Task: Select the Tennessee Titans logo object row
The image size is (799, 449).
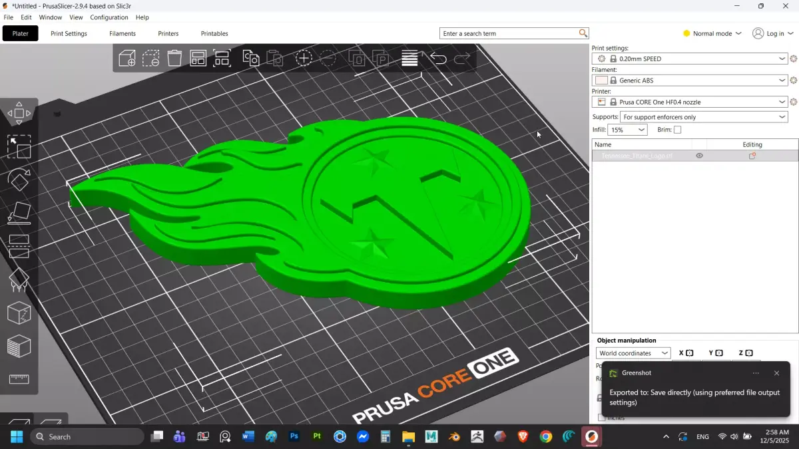Action: point(695,156)
